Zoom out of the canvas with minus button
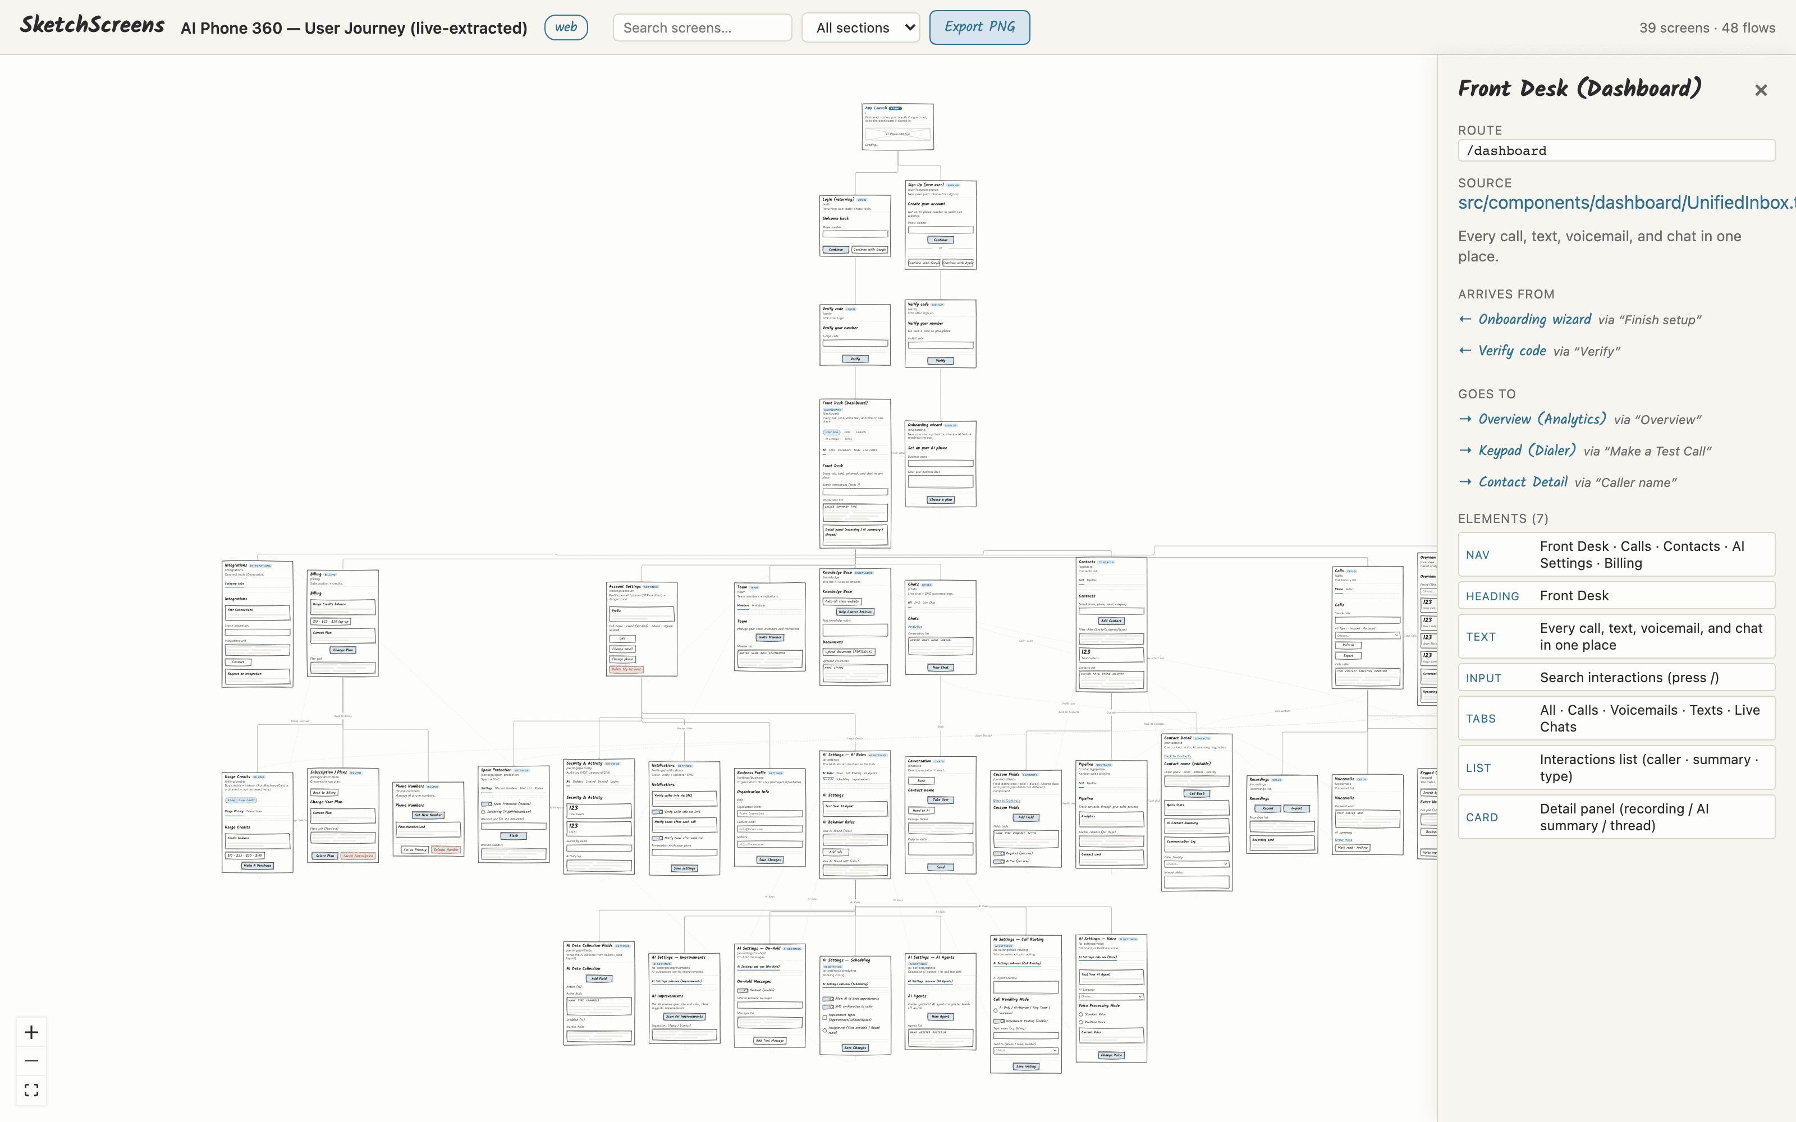Viewport: 1796px width, 1122px height. pos(31,1061)
